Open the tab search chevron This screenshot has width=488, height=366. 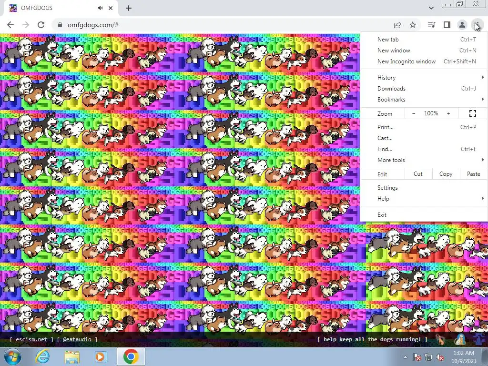click(x=431, y=8)
